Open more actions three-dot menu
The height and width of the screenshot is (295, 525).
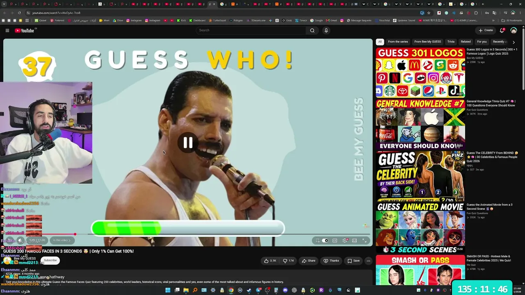tap(368, 261)
